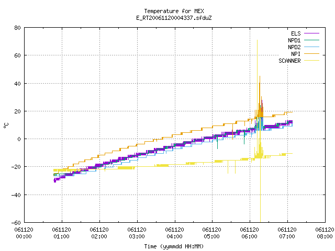Click the y-axis tick label -40

(16, 195)
